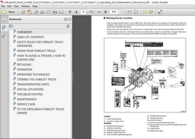Open the zoom level dropdown arrow

(x=121, y=12)
